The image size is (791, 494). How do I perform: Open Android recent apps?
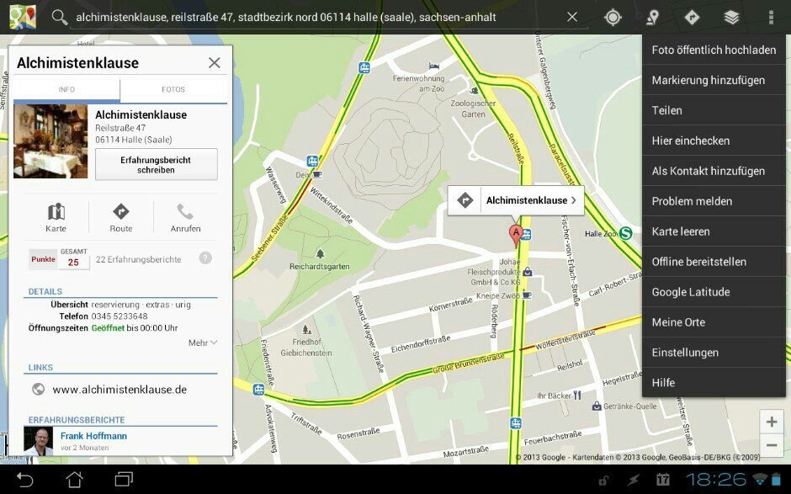pos(124,479)
